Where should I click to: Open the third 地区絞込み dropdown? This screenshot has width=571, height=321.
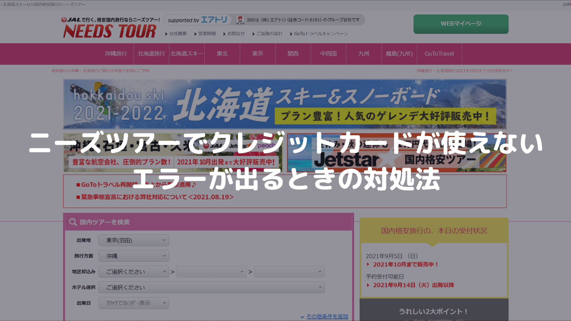[x=289, y=272]
